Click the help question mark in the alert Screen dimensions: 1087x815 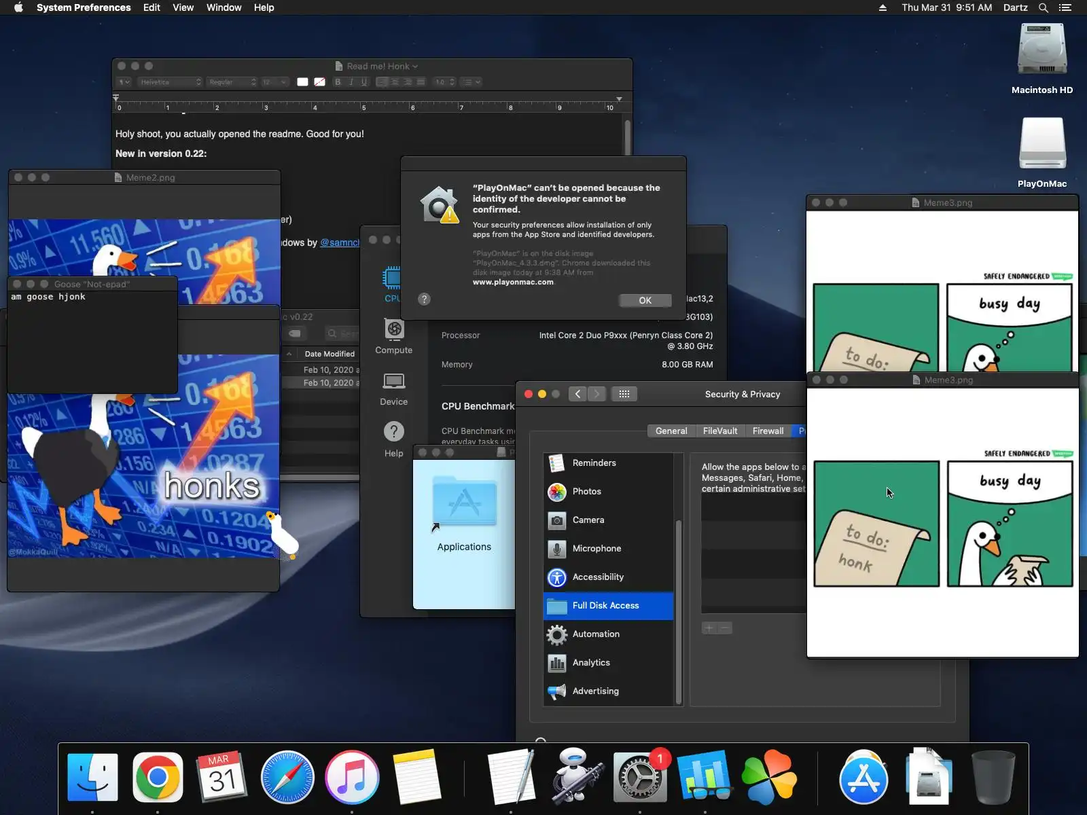(x=425, y=299)
